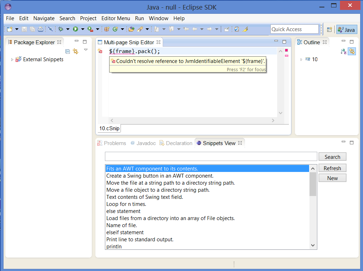Toggle Link with Editor in Package Explorer
The image size is (363, 271).
click(x=76, y=51)
